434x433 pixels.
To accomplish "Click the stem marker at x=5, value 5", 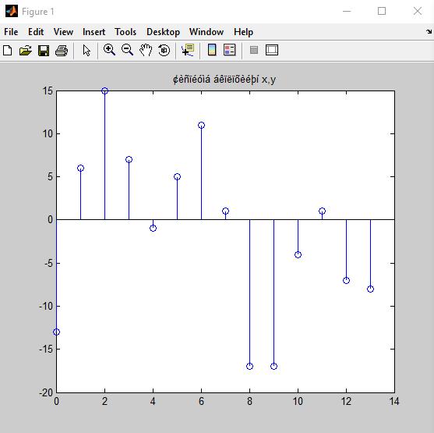I will (x=177, y=176).
